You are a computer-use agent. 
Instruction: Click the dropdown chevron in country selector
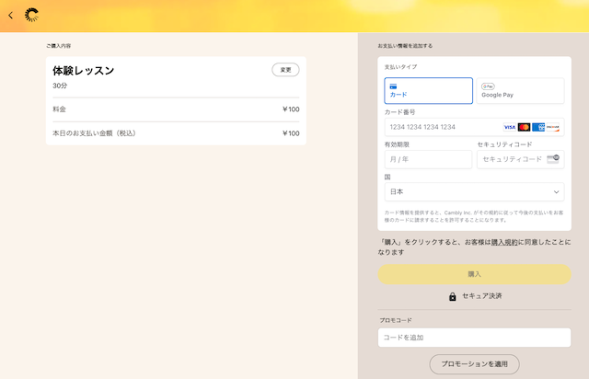pos(556,192)
